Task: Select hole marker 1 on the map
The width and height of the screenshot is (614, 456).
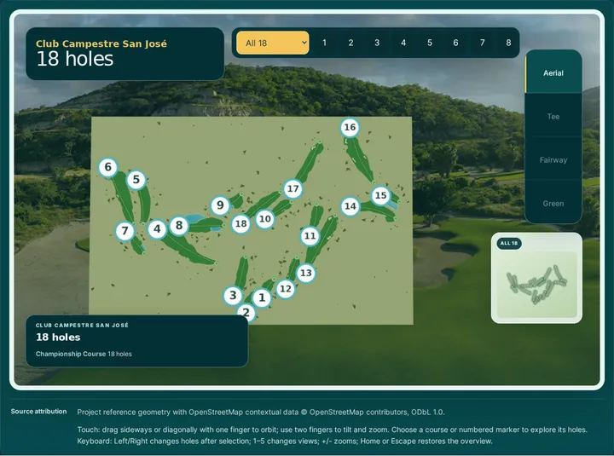Action: (x=262, y=297)
